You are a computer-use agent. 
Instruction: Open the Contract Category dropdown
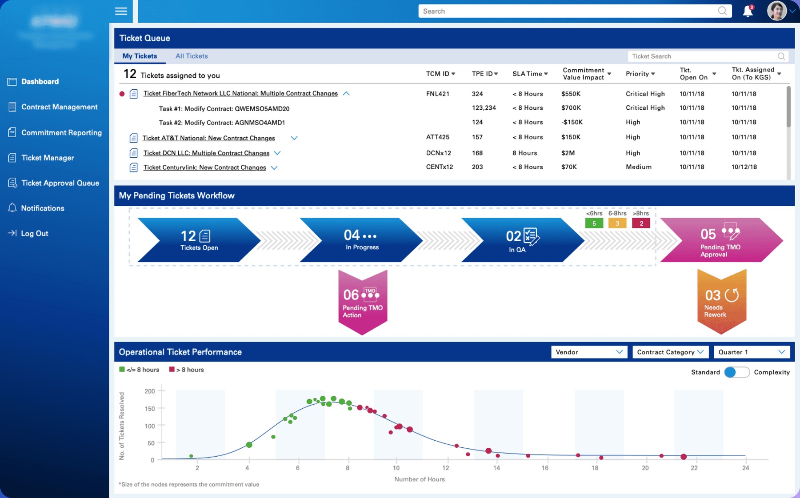tap(670, 352)
